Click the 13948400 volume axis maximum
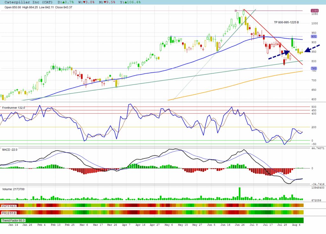This screenshot has height=234, width=326. (x=318, y=188)
